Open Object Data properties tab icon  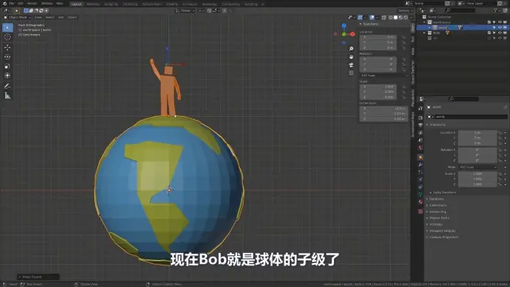(x=420, y=195)
